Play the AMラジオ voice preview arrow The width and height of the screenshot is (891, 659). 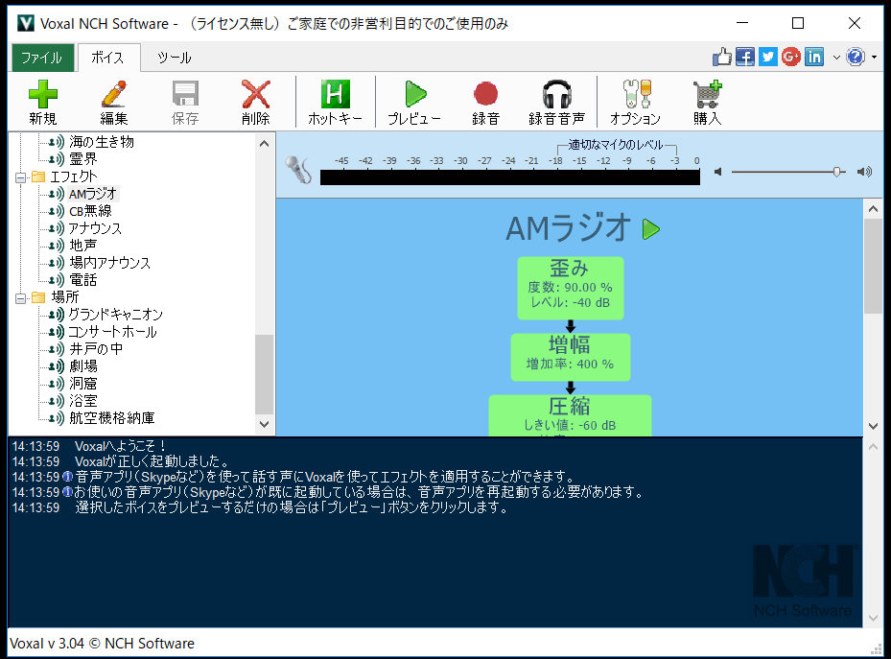click(x=650, y=229)
